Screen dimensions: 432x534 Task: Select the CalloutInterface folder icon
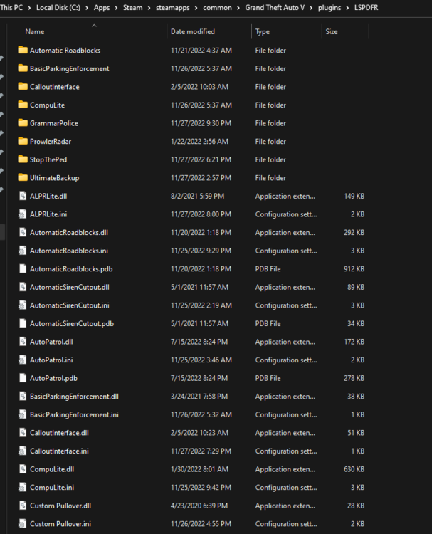coord(23,86)
